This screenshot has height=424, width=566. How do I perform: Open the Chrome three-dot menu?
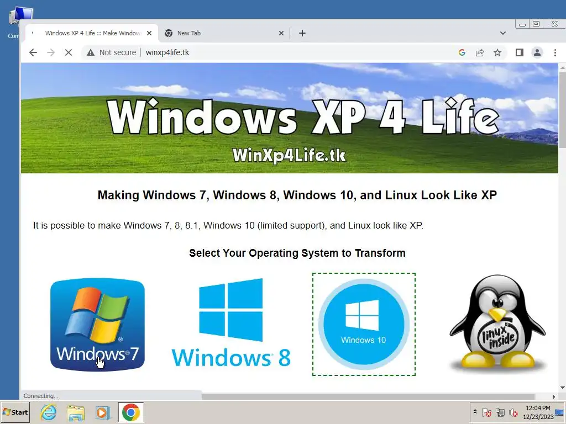[555, 52]
